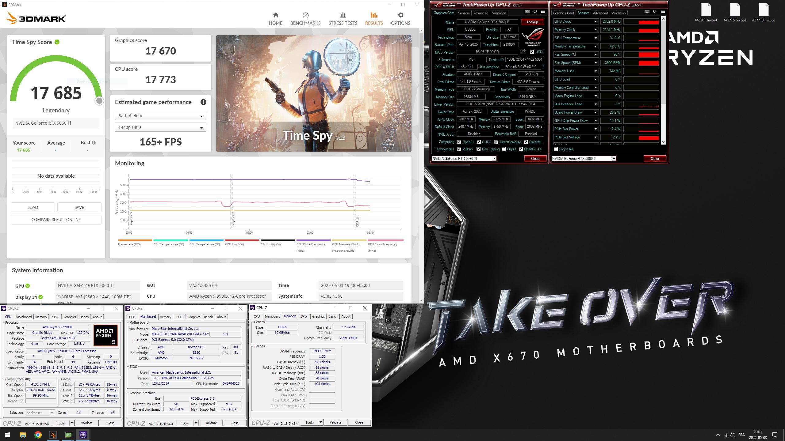Toggle the Vulkan checkbox in GPU-Z

[x=459, y=149]
